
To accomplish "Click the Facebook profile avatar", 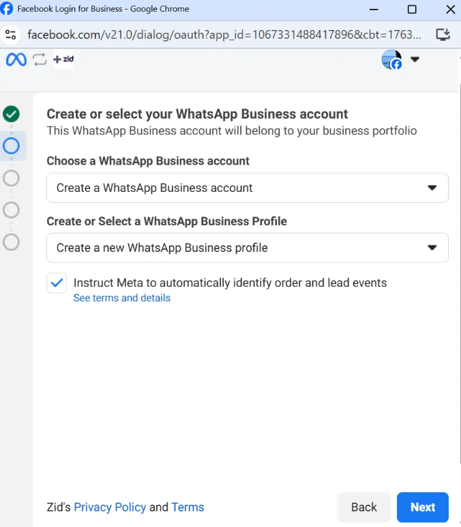I will pyautogui.click(x=391, y=59).
